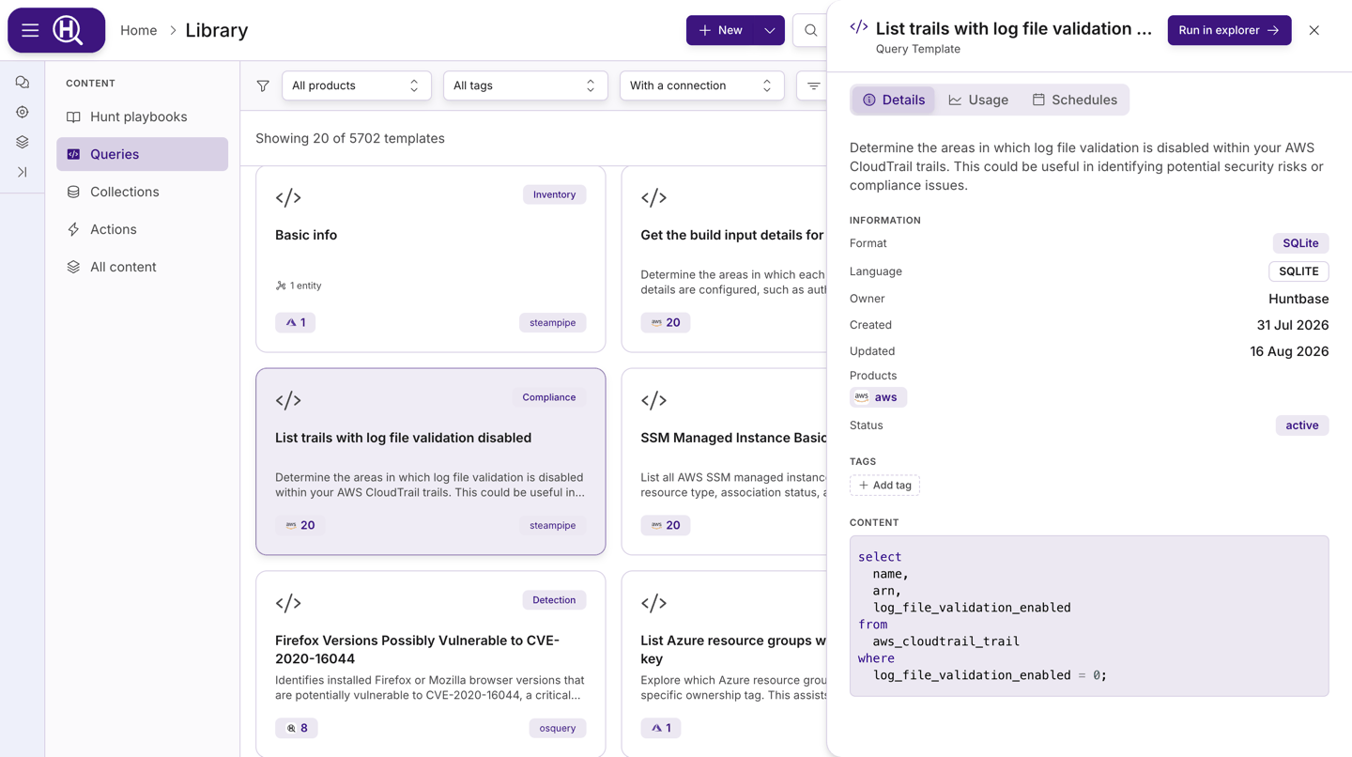Click the osquery label on Firefox card
Screen dimensions: 1352x757
[557, 728]
